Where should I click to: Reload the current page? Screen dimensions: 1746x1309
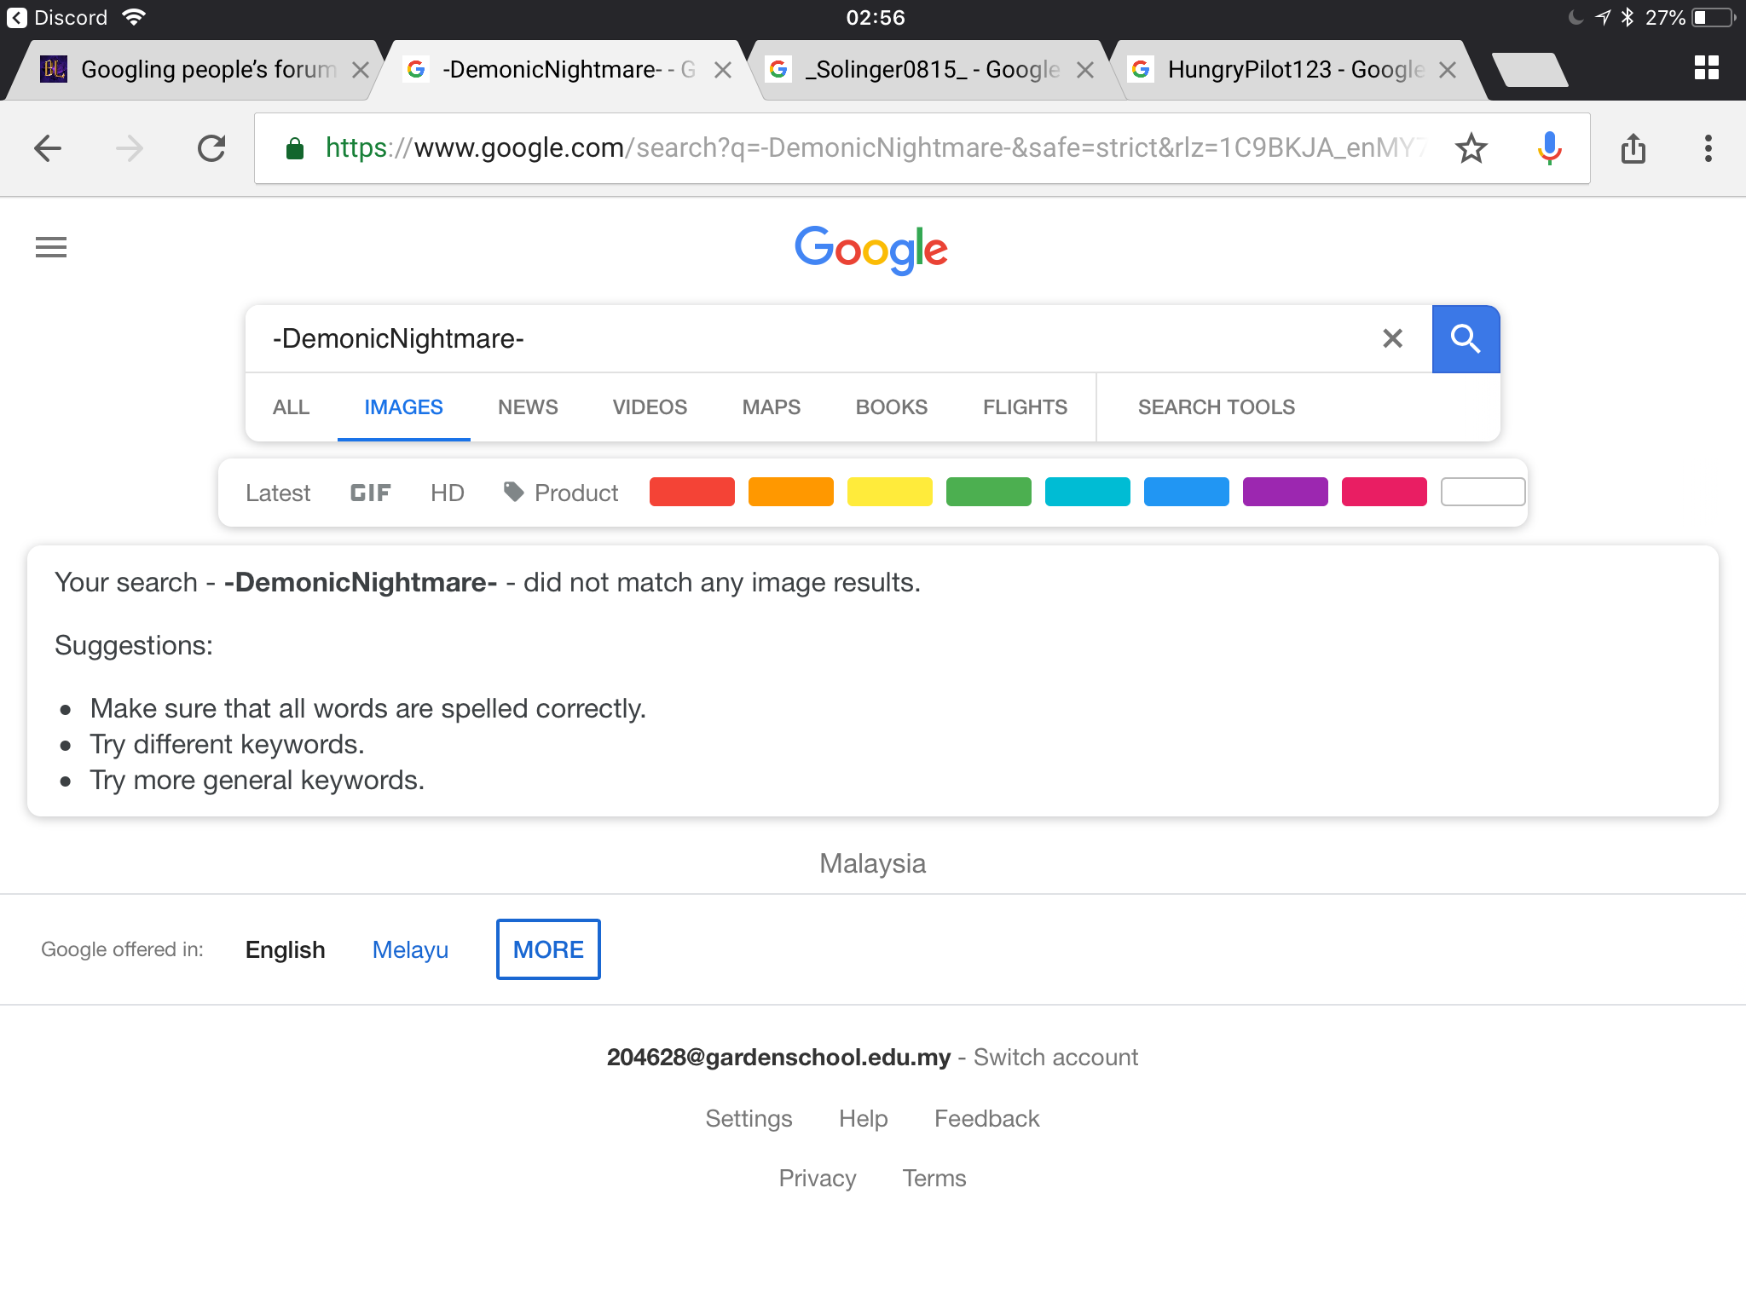[211, 148]
